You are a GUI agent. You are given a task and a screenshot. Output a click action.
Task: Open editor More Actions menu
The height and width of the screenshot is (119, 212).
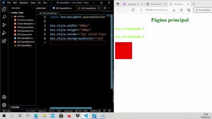pyautogui.click(x=109, y=8)
